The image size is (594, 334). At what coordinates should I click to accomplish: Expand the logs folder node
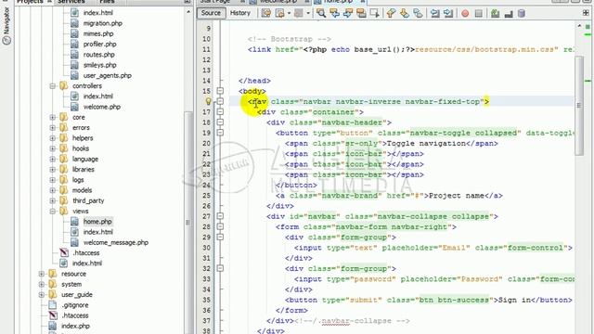[x=53, y=180]
